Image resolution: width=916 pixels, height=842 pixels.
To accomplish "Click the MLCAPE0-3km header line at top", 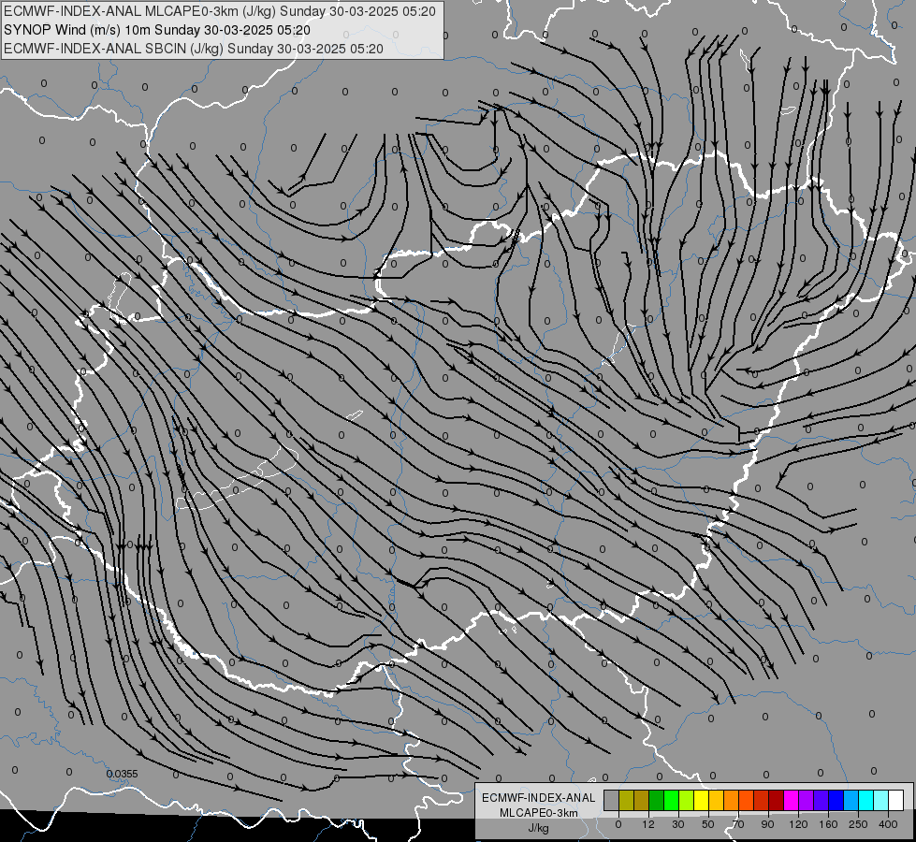I will [x=220, y=11].
